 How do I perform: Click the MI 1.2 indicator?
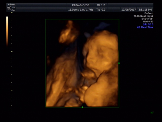click(x=101, y=5)
